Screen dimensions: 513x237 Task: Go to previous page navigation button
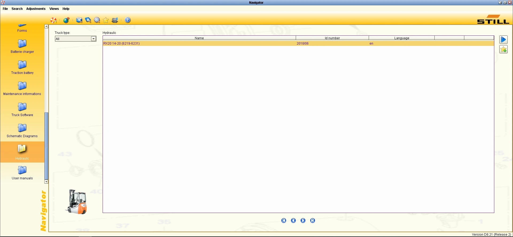pyautogui.click(x=293, y=220)
